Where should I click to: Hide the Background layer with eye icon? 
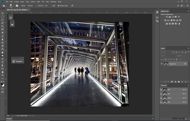(x=162, y=64)
